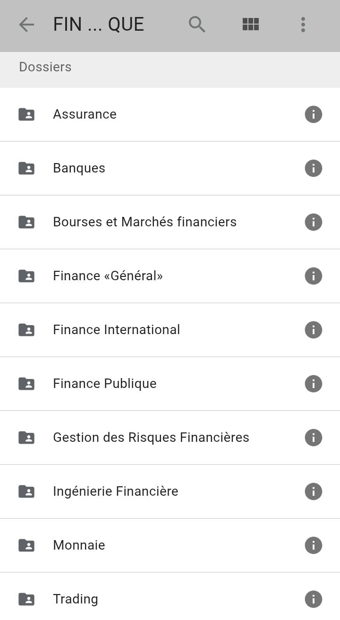Show info for Finance «Général» folder
This screenshot has width=340, height=620.
point(314,276)
